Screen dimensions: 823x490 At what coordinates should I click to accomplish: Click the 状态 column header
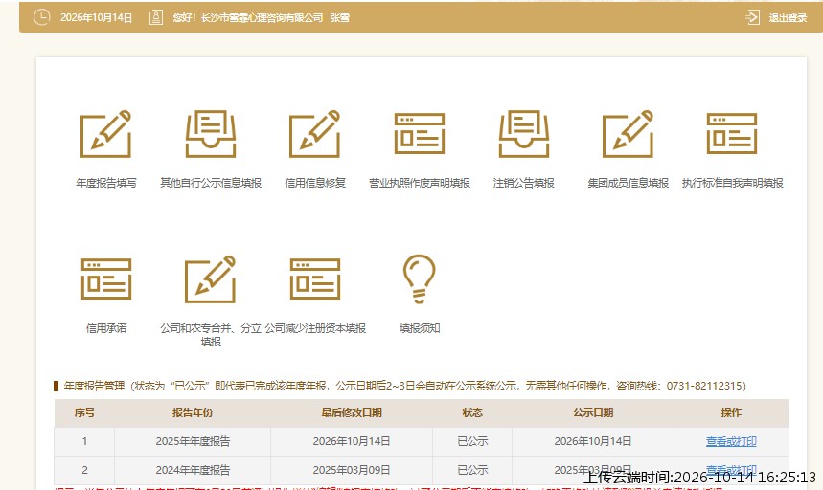pos(472,413)
